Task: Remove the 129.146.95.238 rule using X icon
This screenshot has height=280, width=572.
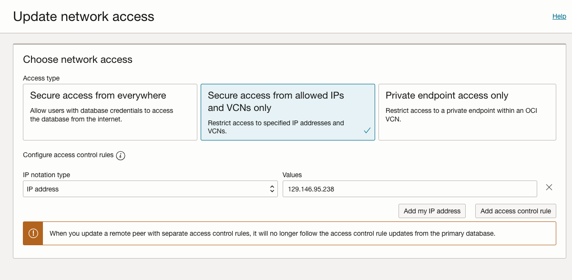Action: click(549, 187)
